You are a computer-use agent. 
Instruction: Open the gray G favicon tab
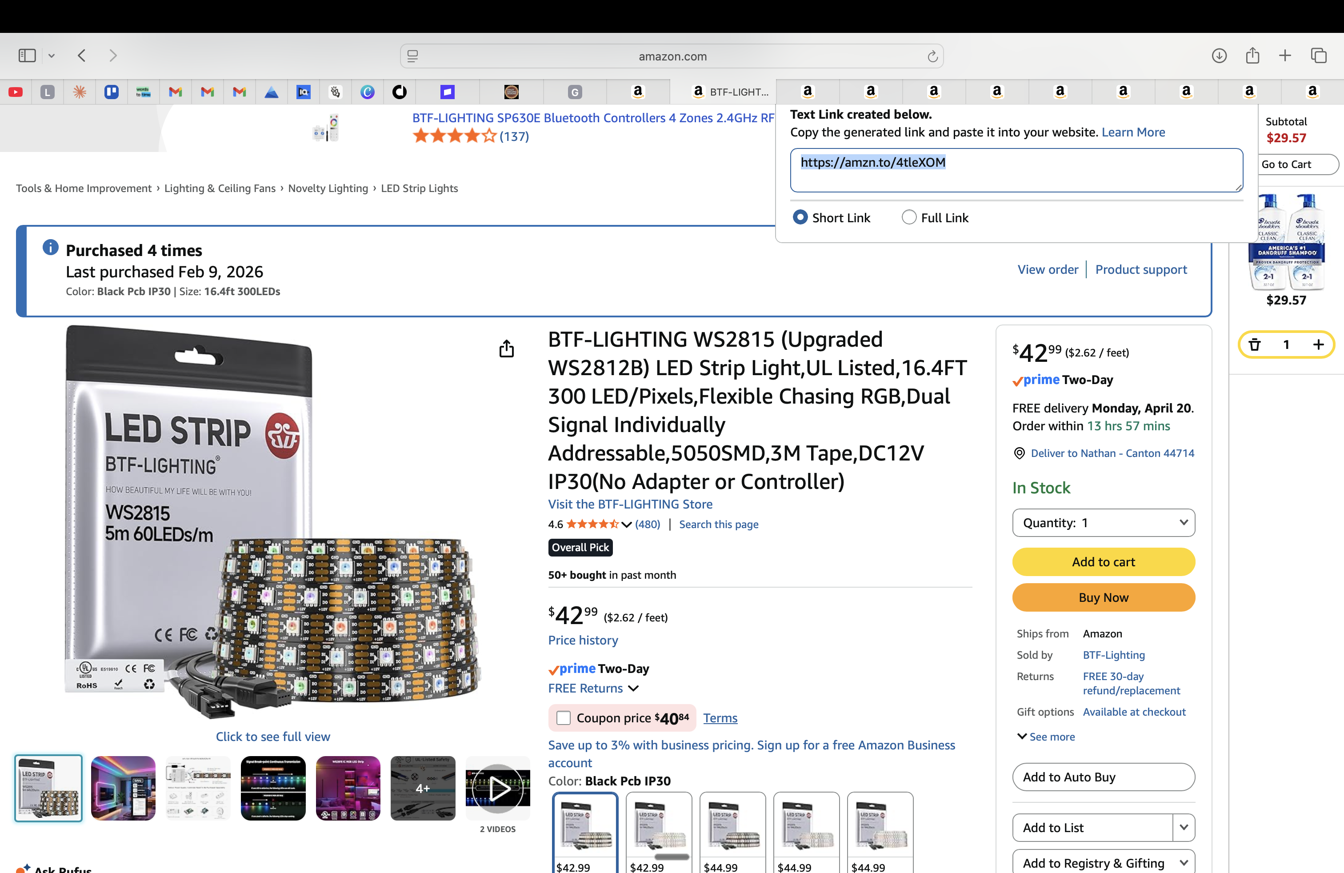coord(575,92)
